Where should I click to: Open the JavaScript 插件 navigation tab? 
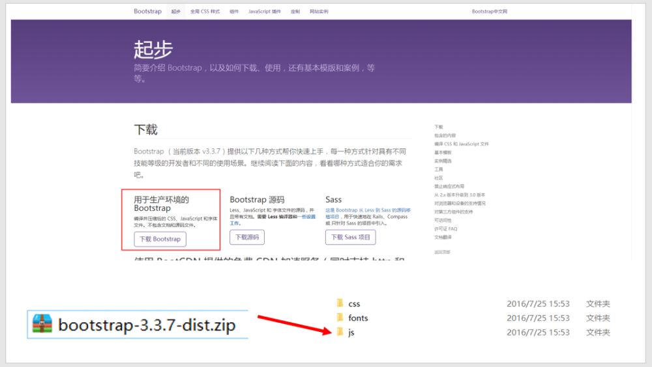[x=265, y=12]
